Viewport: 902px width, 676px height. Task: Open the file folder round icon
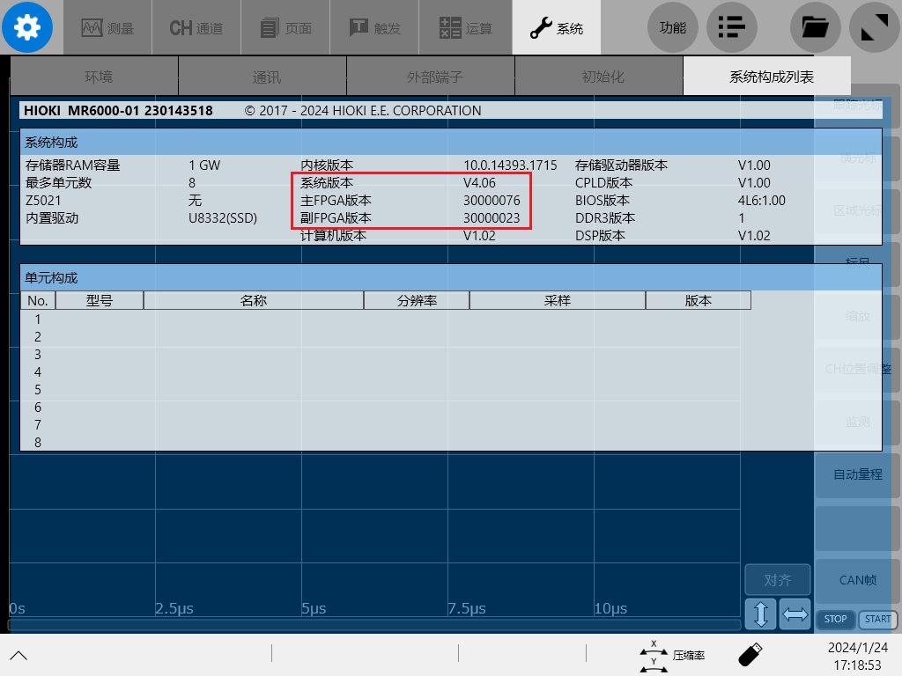coord(815,27)
